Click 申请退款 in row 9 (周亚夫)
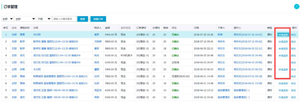Viewport: 300px width, 102px height. tap(283, 90)
